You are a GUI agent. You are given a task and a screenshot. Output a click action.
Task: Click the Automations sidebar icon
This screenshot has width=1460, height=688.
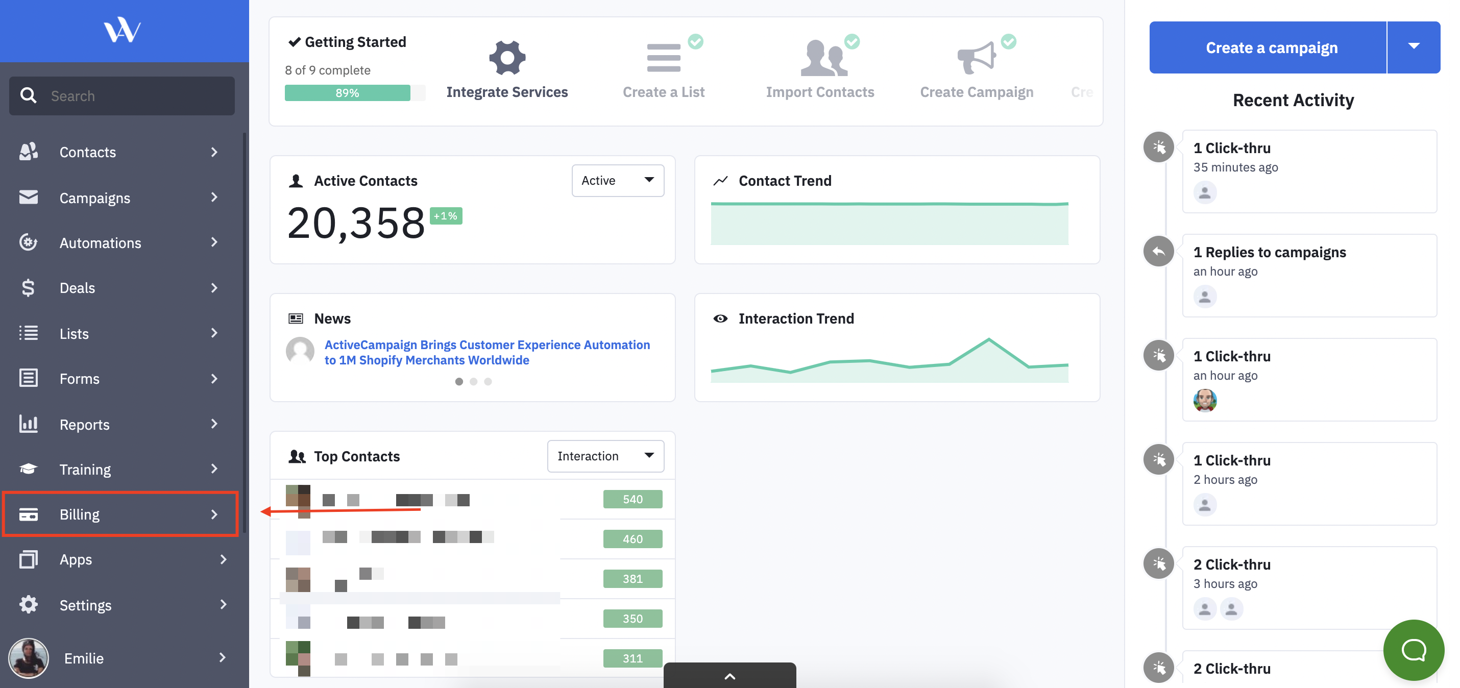pos(29,242)
